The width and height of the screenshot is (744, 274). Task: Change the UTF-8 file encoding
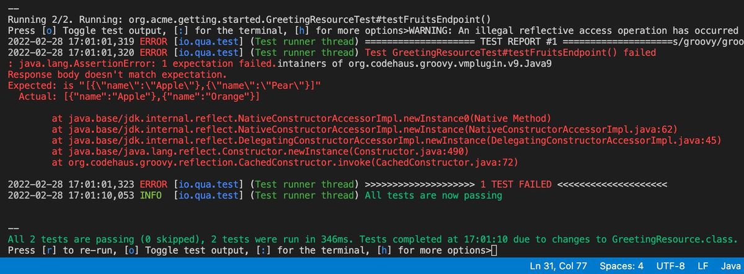click(671, 265)
